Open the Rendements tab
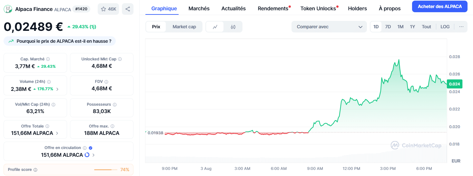473x176 pixels. pyautogui.click(x=273, y=9)
